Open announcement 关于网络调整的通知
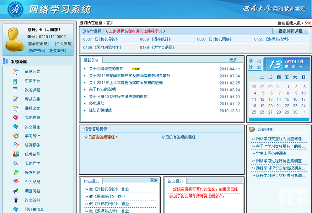 106,69
